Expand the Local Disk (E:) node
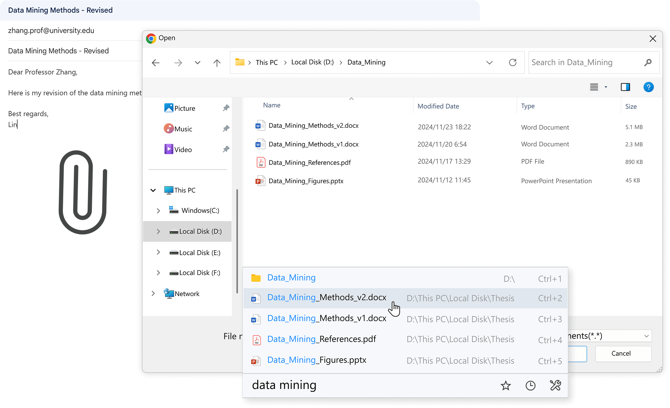Image resolution: width=670 pixels, height=408 pixels. point(158,252)
